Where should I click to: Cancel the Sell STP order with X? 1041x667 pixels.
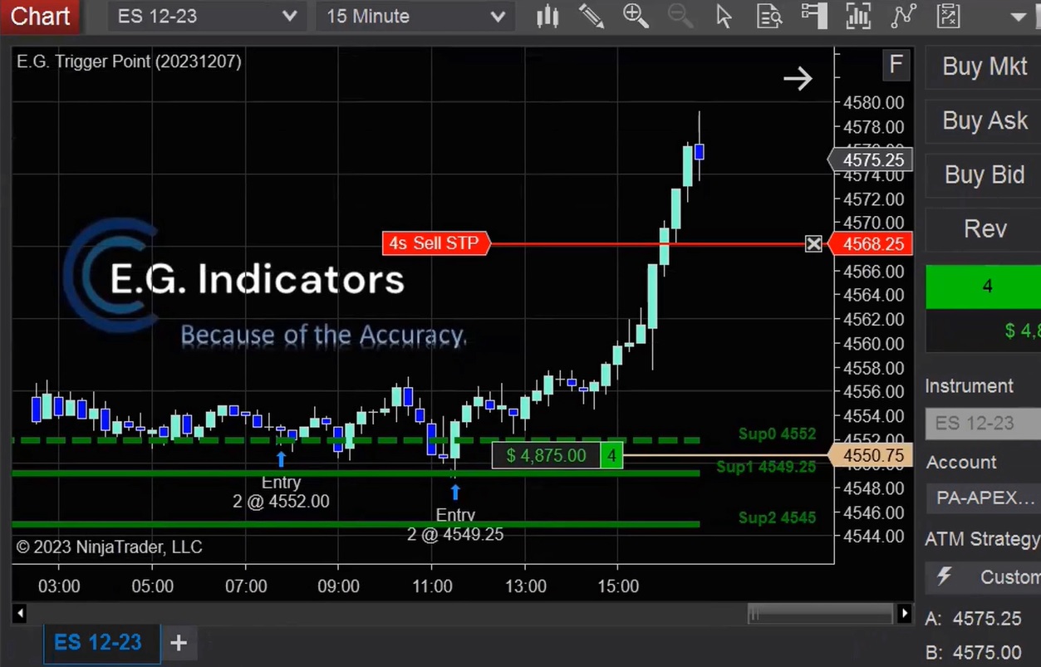click(813, 243)
